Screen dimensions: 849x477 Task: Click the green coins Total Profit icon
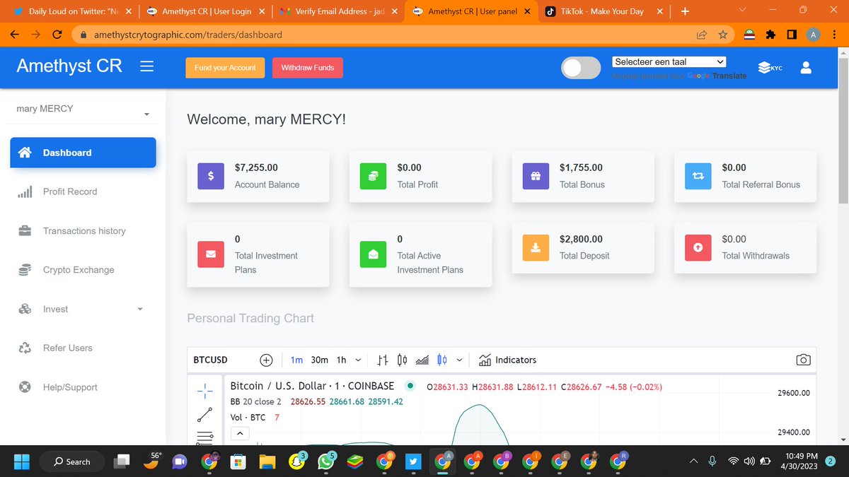[374, 176]
